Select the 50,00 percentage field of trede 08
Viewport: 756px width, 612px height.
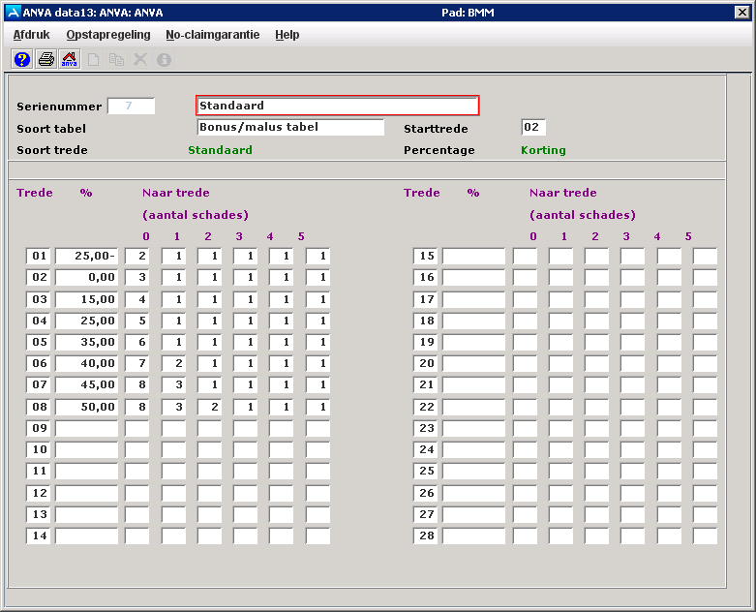point(86,406)
